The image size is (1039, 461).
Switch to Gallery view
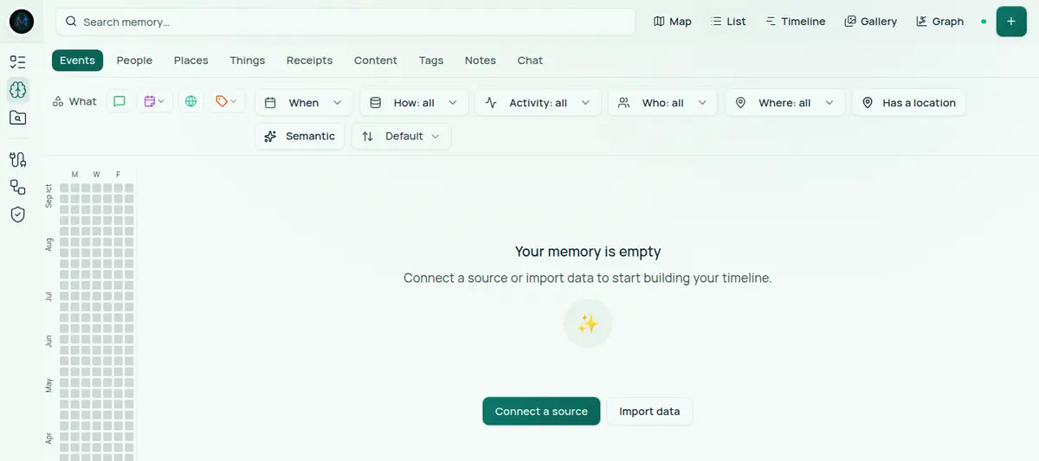[x=871, y=22]
